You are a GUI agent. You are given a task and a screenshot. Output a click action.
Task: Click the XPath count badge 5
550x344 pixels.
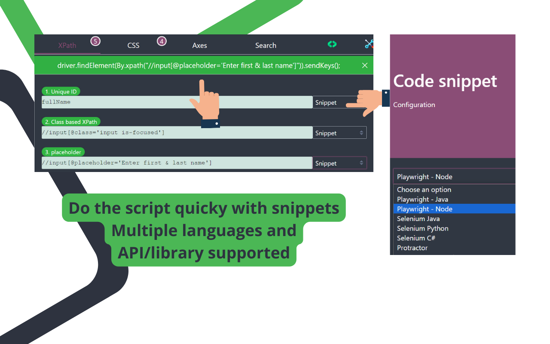click(95, 41)
